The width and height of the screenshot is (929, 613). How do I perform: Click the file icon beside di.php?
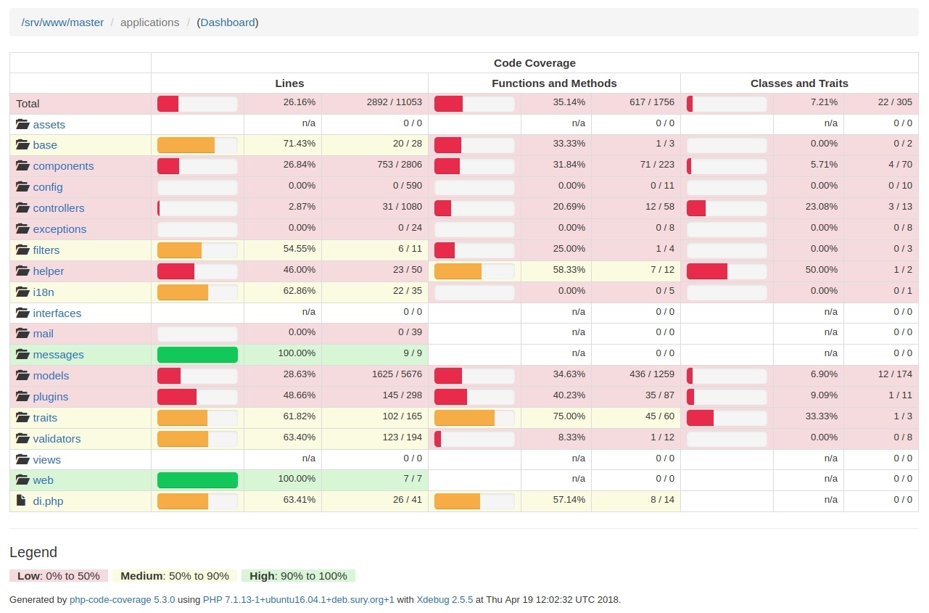21,501
